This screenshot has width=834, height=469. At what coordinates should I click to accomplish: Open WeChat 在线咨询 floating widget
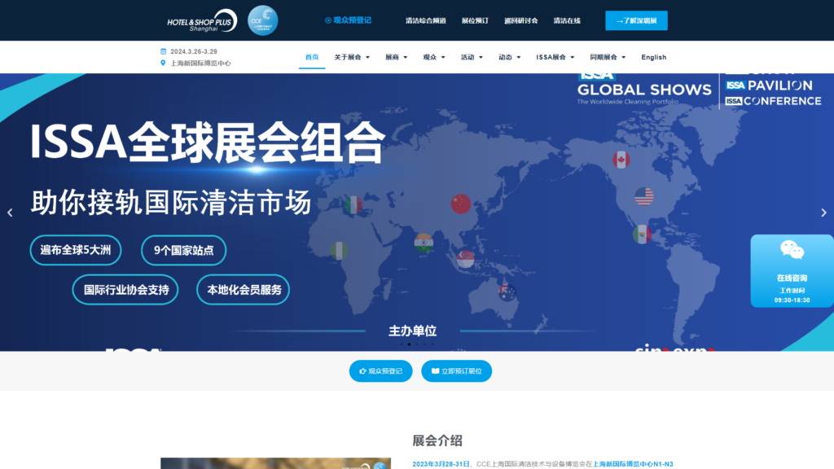(792, 270)
